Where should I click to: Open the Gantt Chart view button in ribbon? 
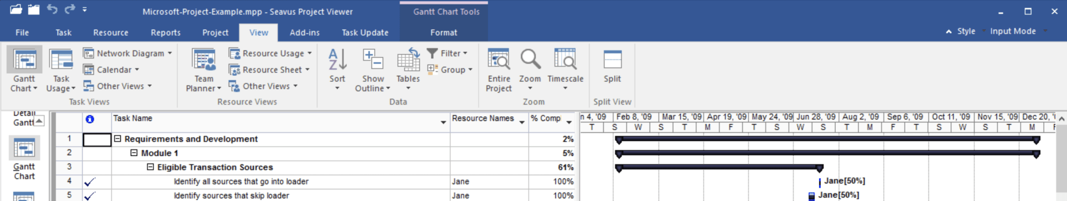point(24,70)
